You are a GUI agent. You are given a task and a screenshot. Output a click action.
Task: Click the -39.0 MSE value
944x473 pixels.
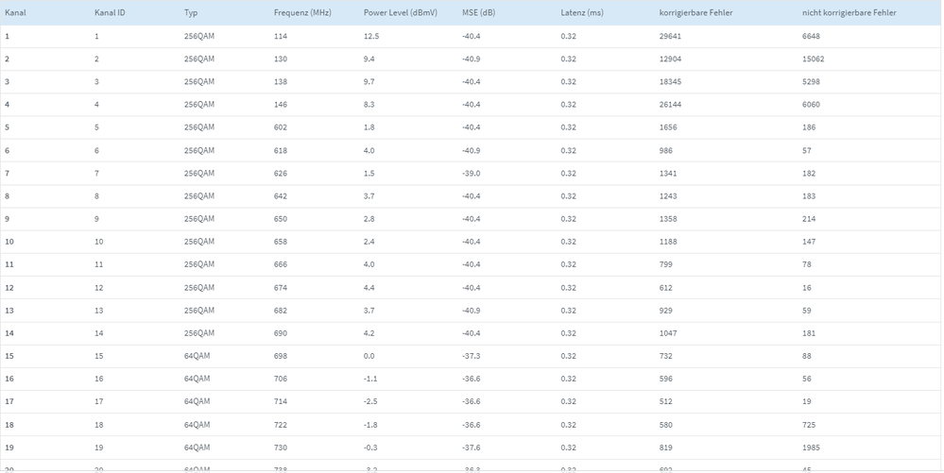click(471, 174)
